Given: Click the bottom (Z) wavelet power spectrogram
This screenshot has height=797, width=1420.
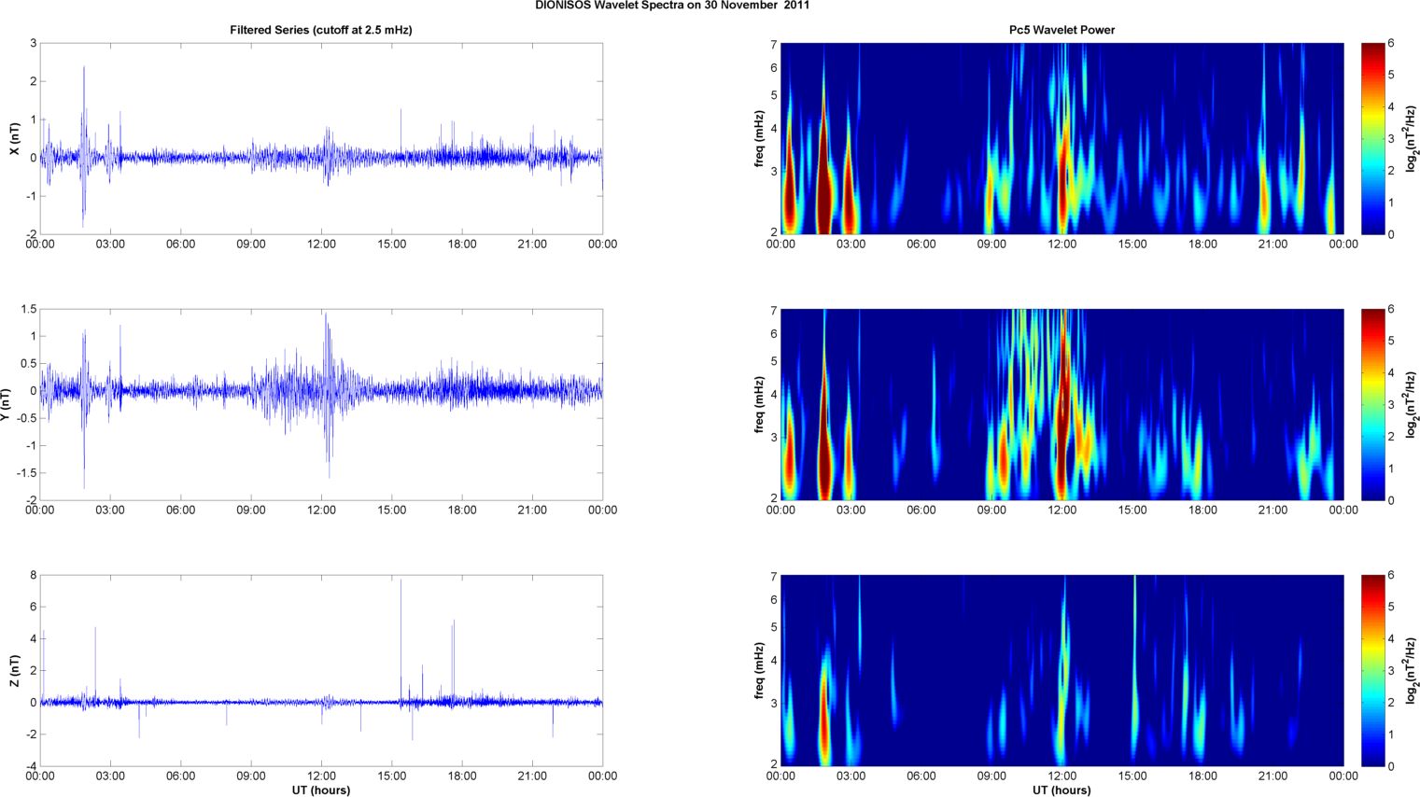Looking at the screenshot, I should (1061, 670).
